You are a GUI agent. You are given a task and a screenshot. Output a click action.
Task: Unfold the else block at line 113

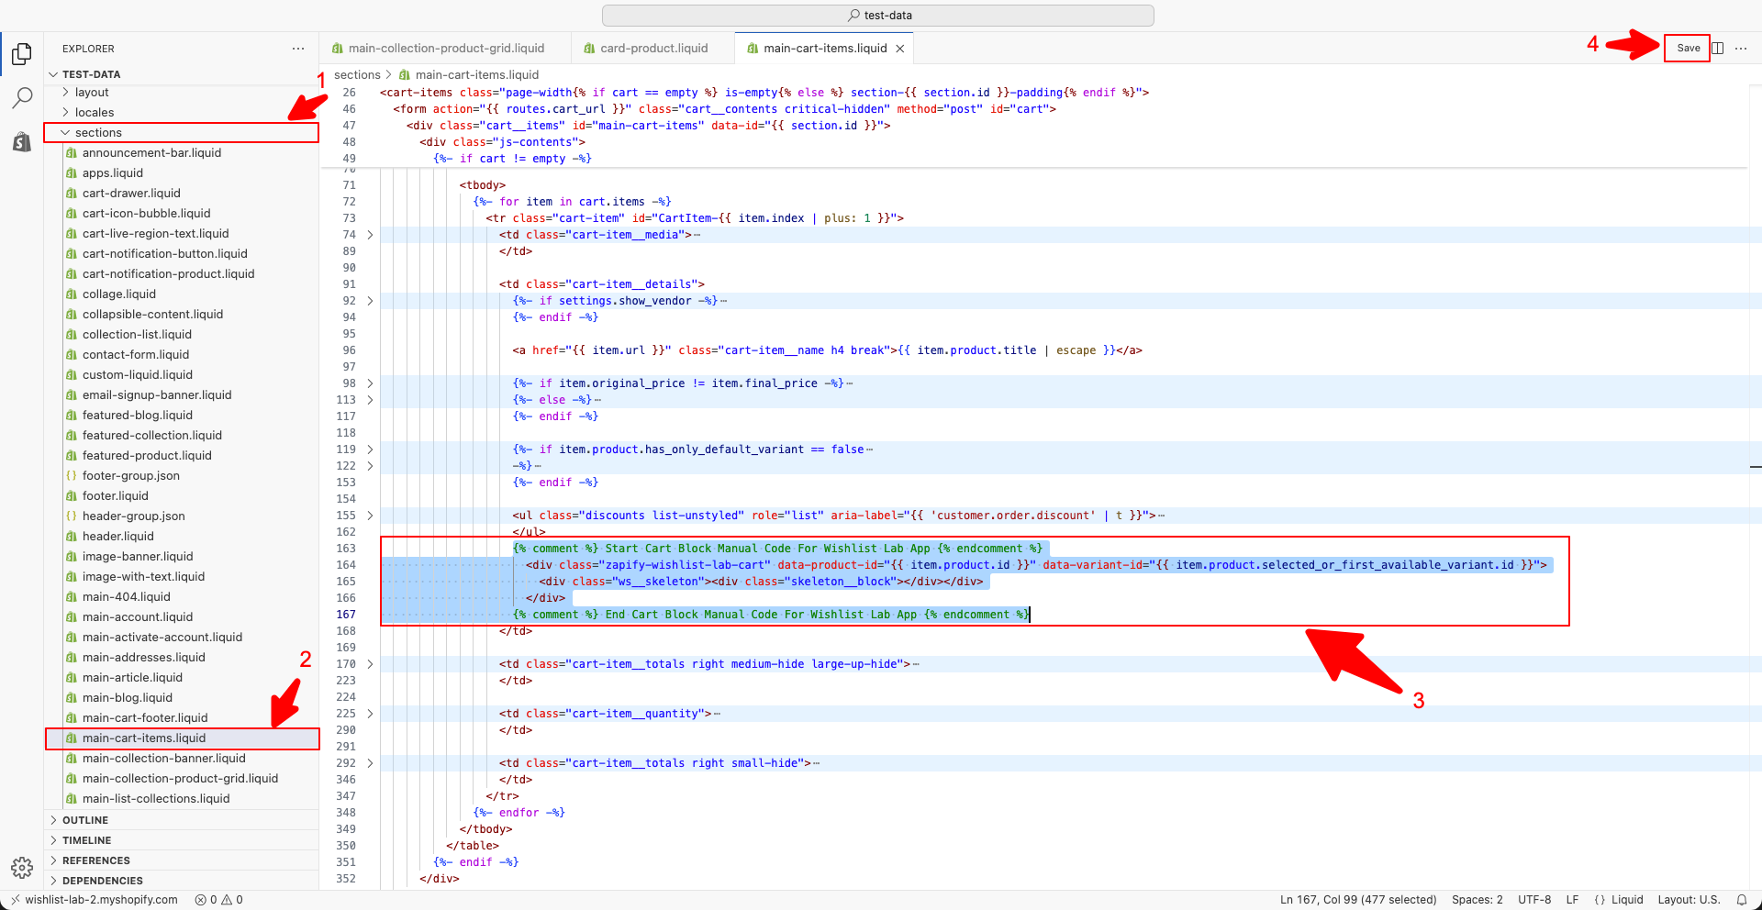370,400
